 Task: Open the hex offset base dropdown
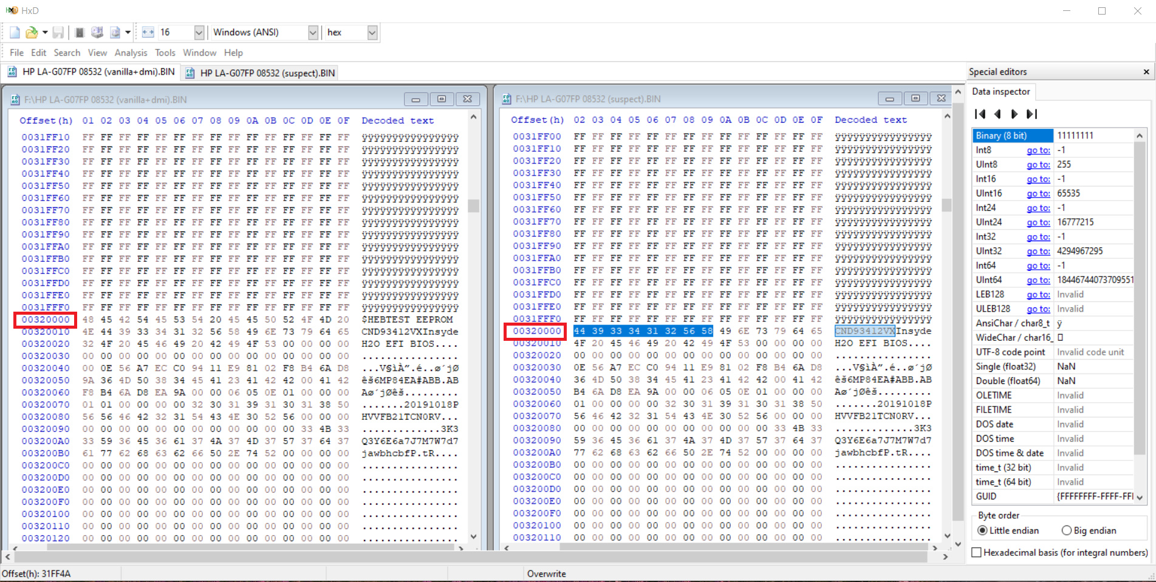(x=372, y=33)
